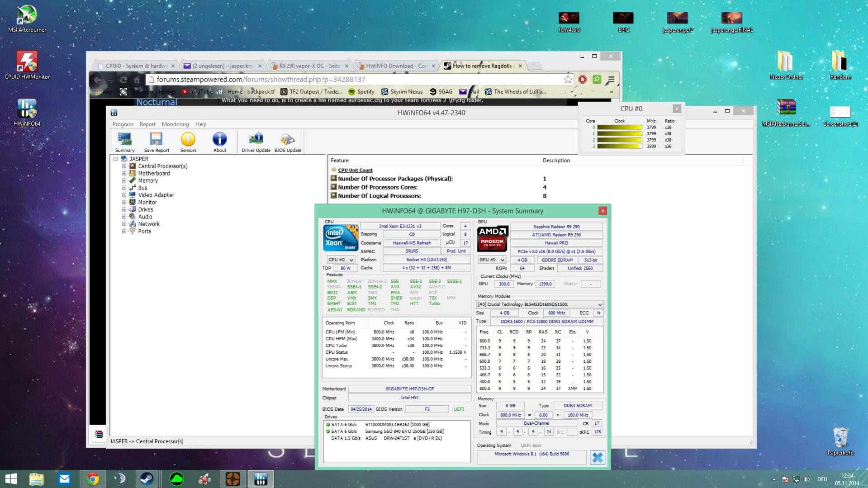Open the Monitoring menu

pyautogui.click(x=175, y=124)
